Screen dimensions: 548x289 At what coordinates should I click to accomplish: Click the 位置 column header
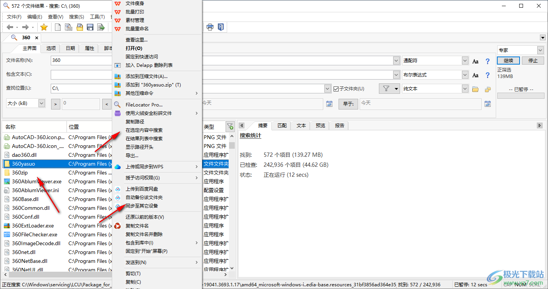click(90, 126)
